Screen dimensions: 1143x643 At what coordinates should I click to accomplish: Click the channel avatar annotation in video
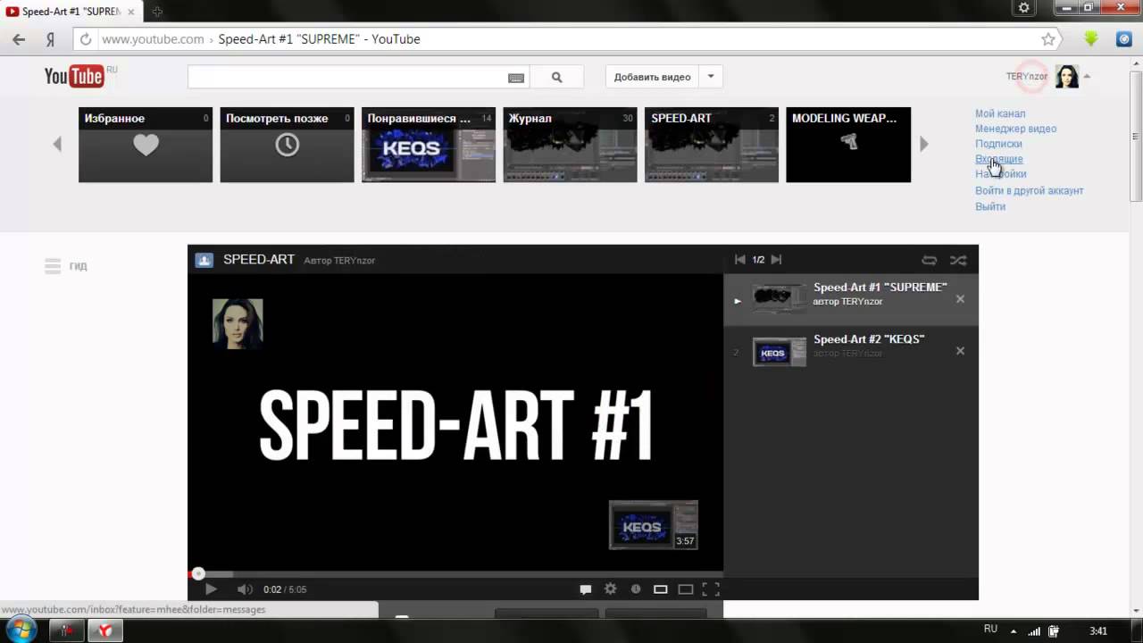238,323
